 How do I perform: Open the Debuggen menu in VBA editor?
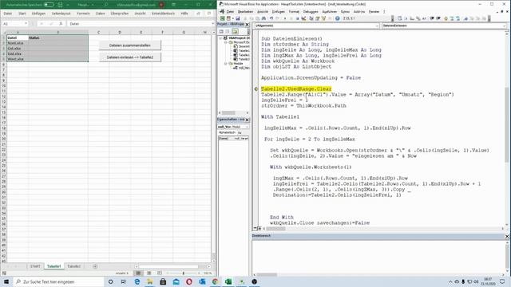tap(311, 12)
